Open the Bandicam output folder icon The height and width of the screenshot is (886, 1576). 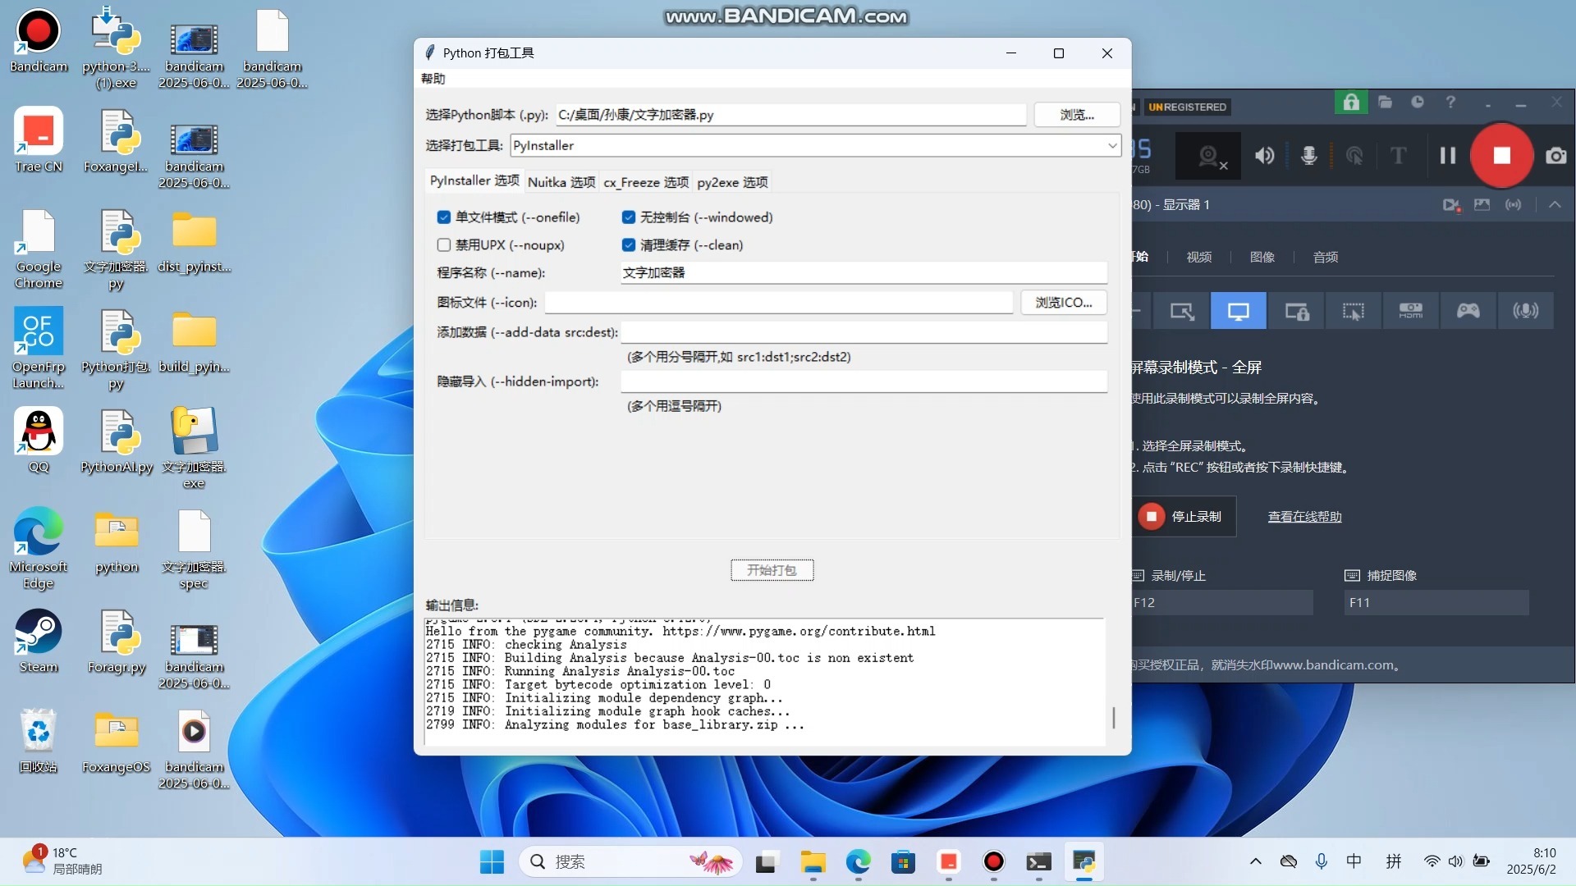pyautogui.click(x=1385, y=103)
